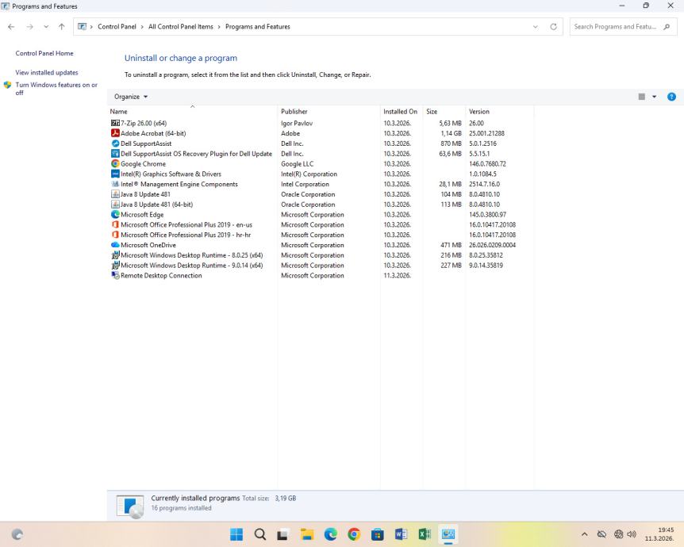Select Microsoft Windows Desktop Runtime 8.0.25 row
This screenshot has width=684, height=547.
click(321, 255)
